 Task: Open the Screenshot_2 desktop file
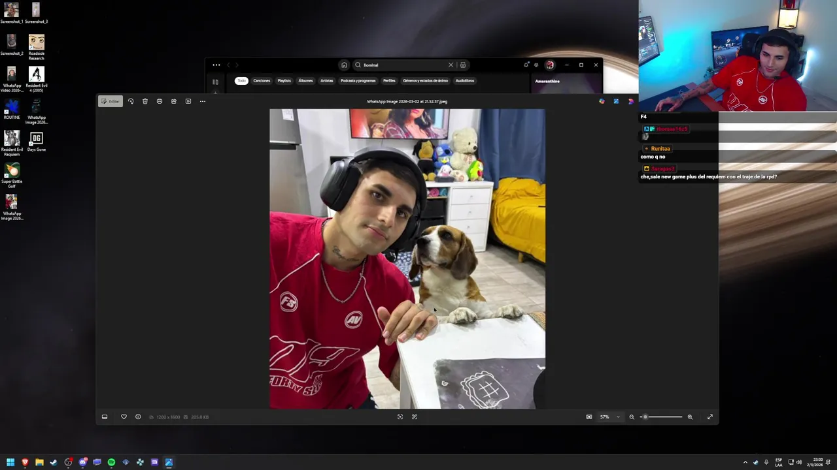pyautogui.click(x=11, y=44)
